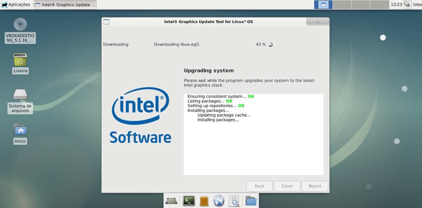Screen dimensions: 422x208
Task: Click the Back button
Action: click(x=259, y=186)
